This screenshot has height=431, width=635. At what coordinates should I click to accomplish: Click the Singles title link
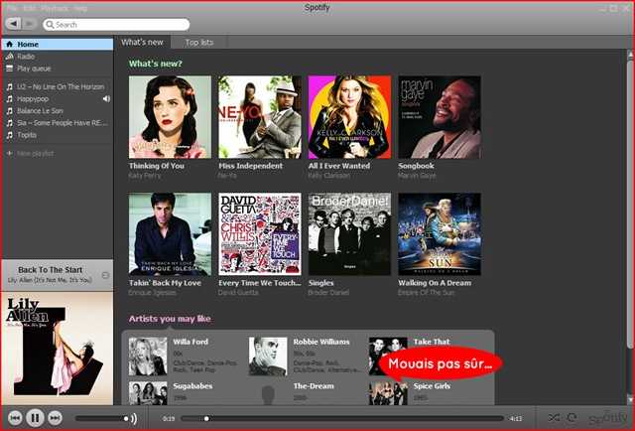pos(321,283)
